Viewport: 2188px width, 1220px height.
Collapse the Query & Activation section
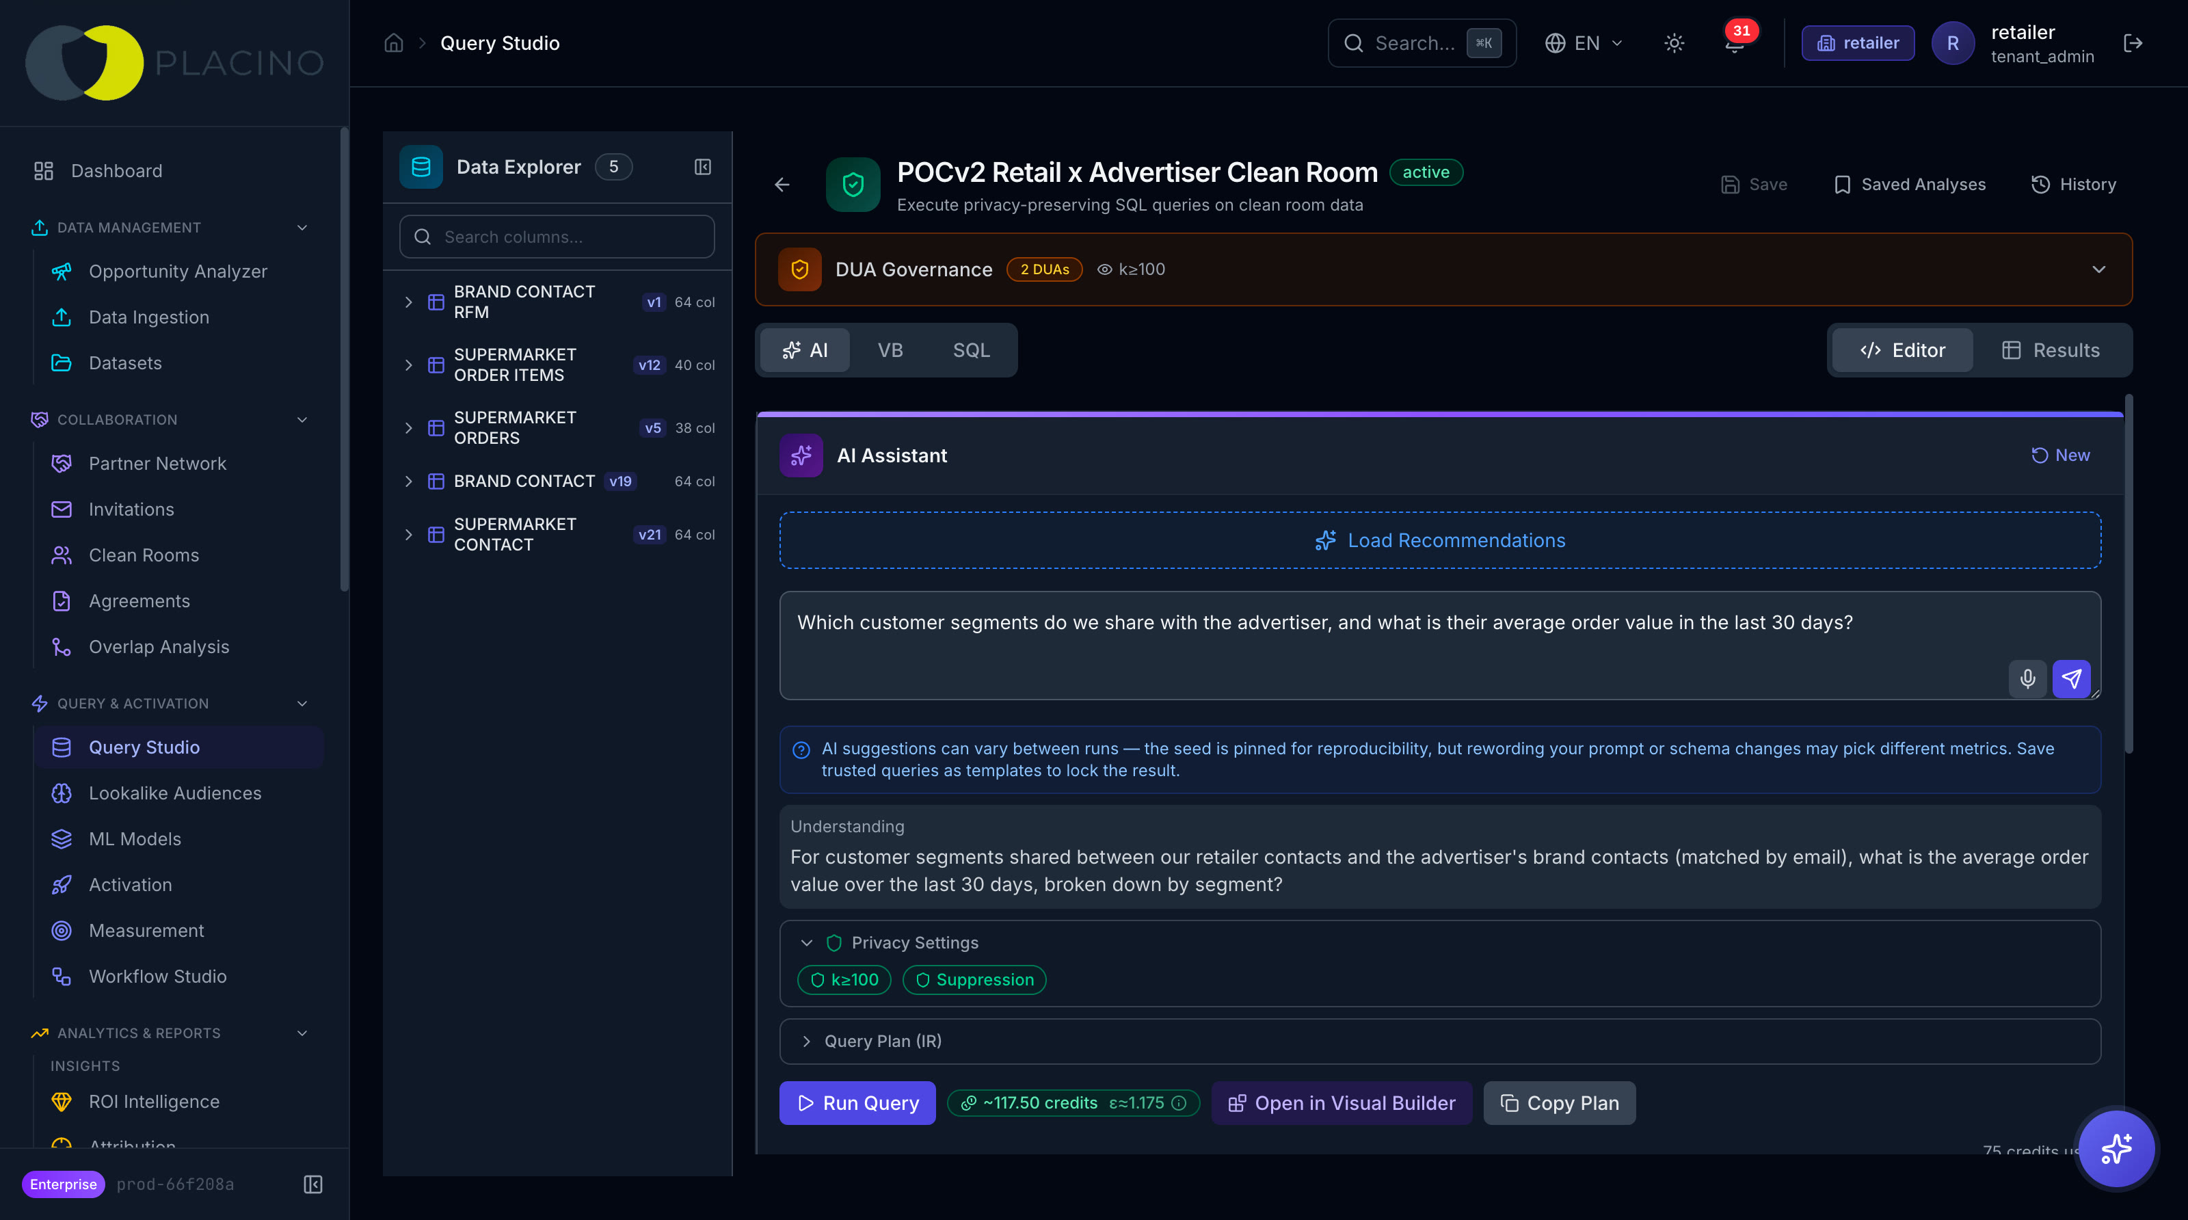[x=302, y=704]
